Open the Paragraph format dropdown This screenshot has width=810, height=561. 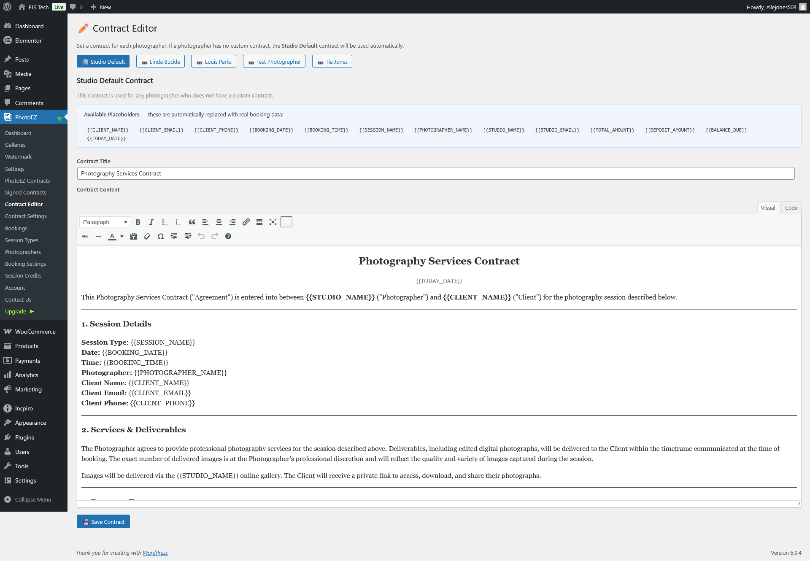pyautogui.click(x=105, y=222)
